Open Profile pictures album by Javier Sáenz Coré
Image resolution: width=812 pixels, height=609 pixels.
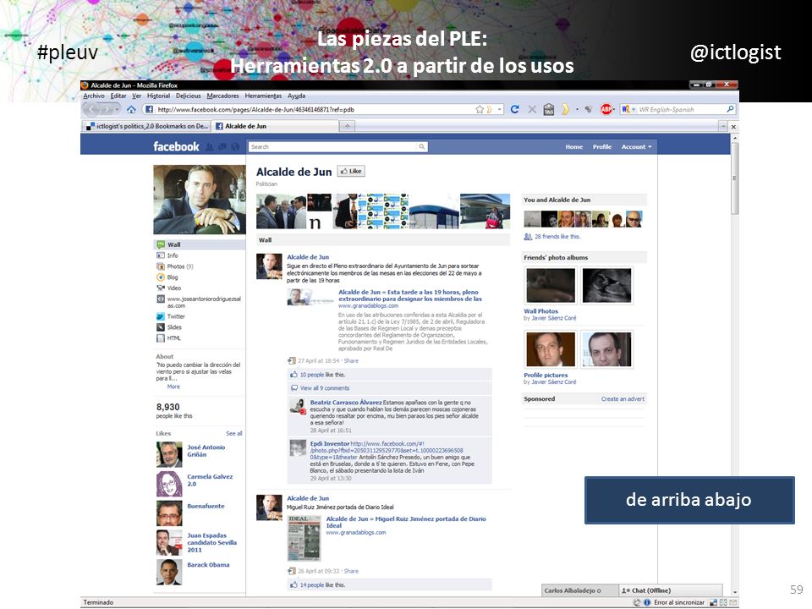(546, 375)
